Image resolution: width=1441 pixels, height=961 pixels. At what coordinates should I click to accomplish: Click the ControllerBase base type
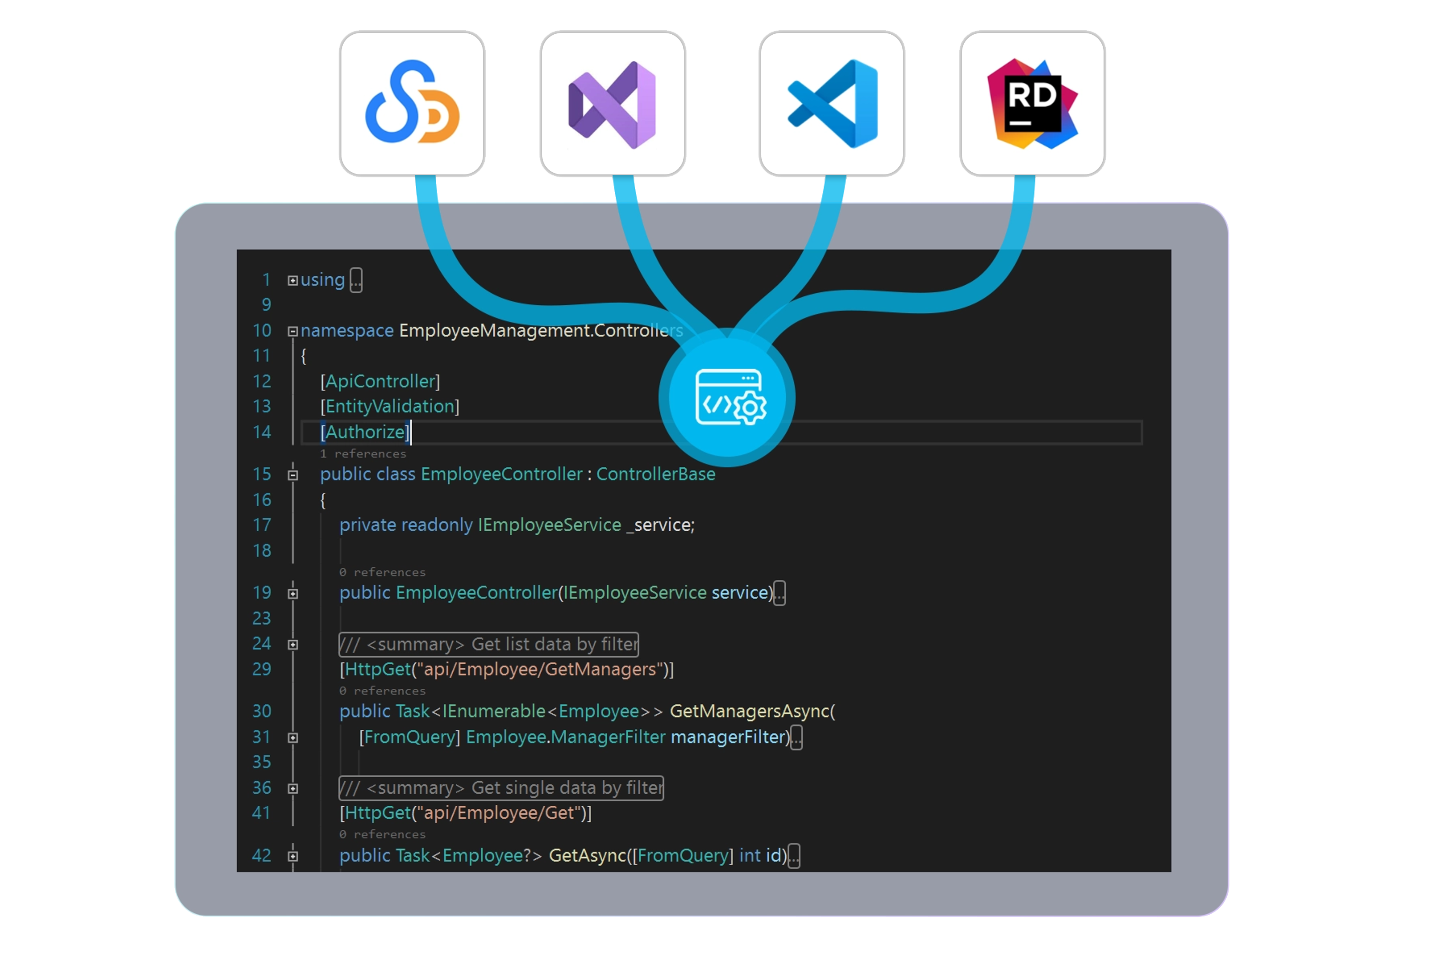pyautogui.click(x=655, y=474)
